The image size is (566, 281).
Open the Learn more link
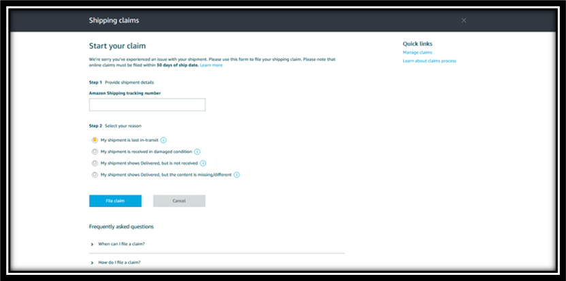[211, 65]
